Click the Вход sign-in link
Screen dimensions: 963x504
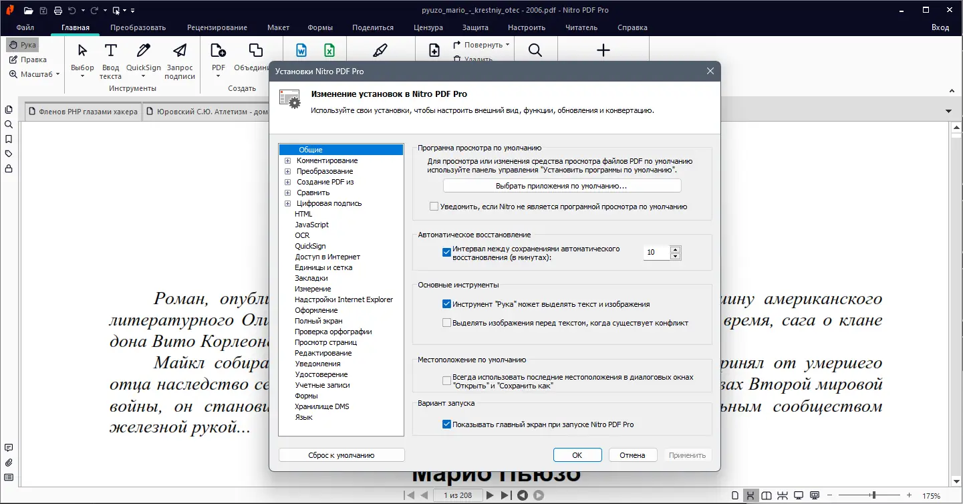(940, 27)
